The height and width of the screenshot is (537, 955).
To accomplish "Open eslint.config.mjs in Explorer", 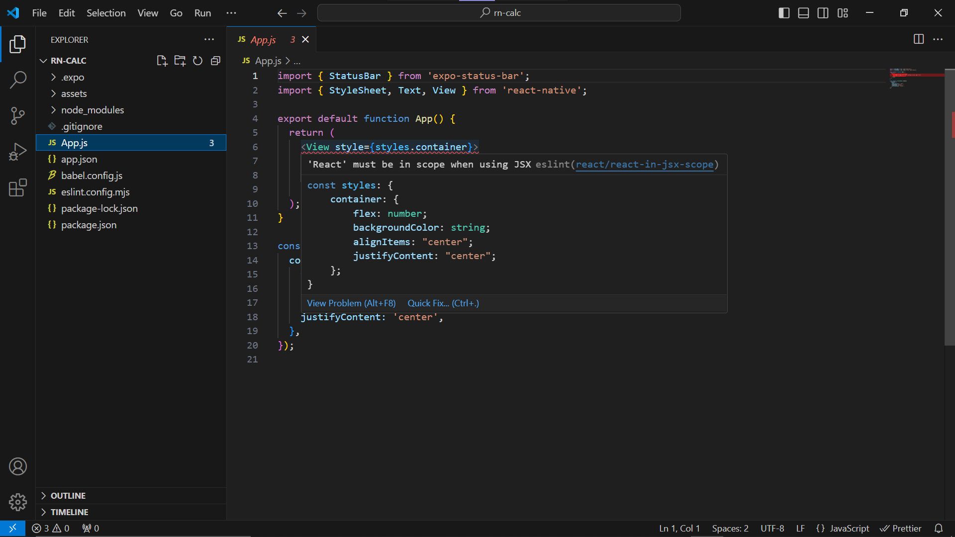I will (131, 192).
